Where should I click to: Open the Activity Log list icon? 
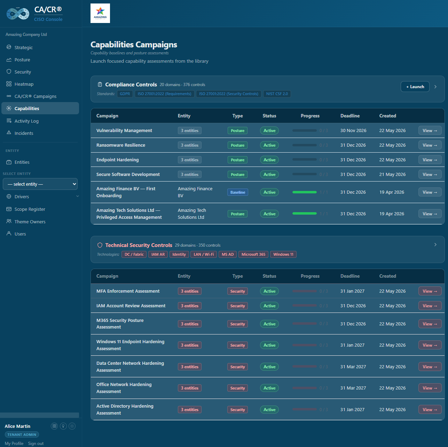point(9,121)
